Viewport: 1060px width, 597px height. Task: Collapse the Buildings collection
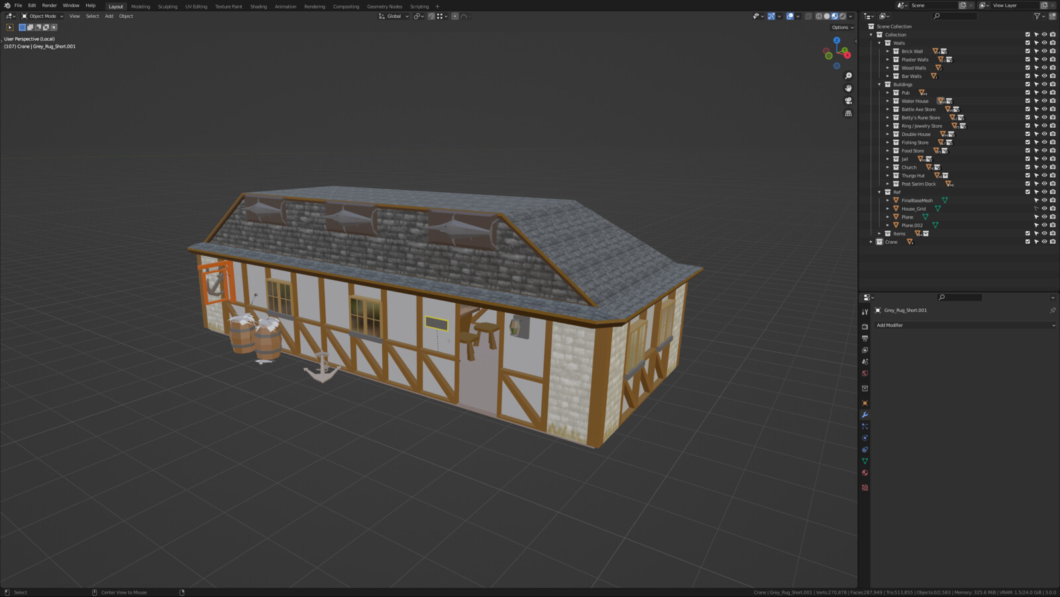[880, 84]
